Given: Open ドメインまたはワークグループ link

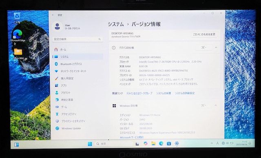Looking at the screenshot, I should 139,93.
